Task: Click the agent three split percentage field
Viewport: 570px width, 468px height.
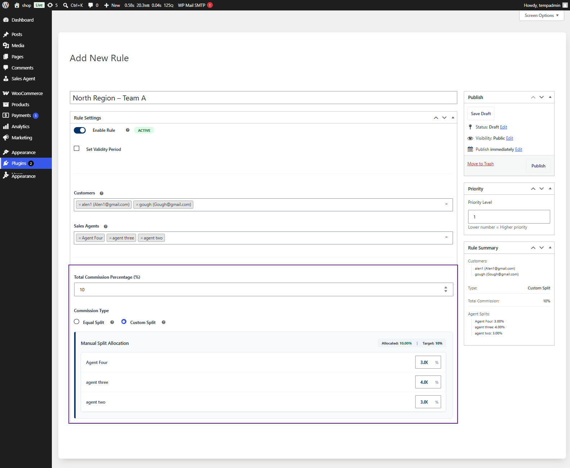Action: (428, 382)
